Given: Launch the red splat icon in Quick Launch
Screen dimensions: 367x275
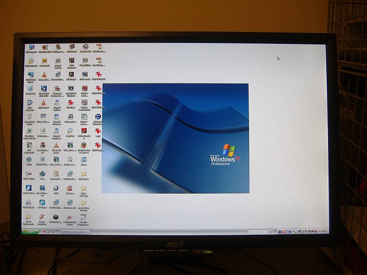Looking at the screenshot, I should pos(44,232).
